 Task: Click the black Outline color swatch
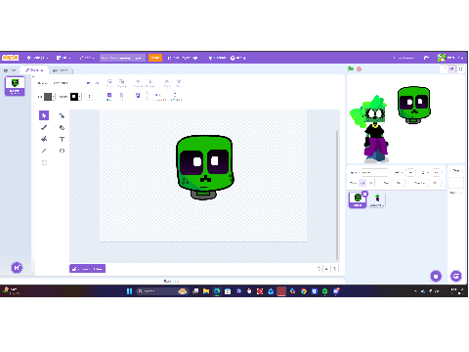74,97
